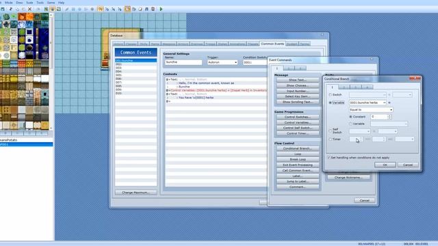Open the Tools menu
This screenshot has height=246, width=438.
tap(40, 3)
